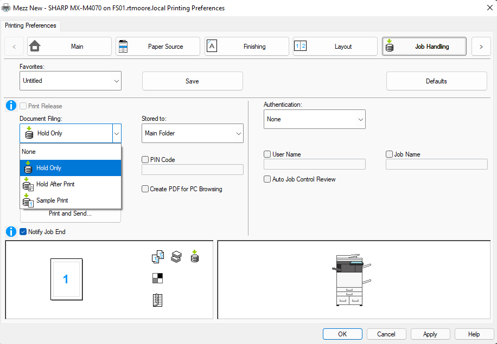Click the info icon beside Notify Job End
Screen dimensions: 497x344
coord(11,232)
